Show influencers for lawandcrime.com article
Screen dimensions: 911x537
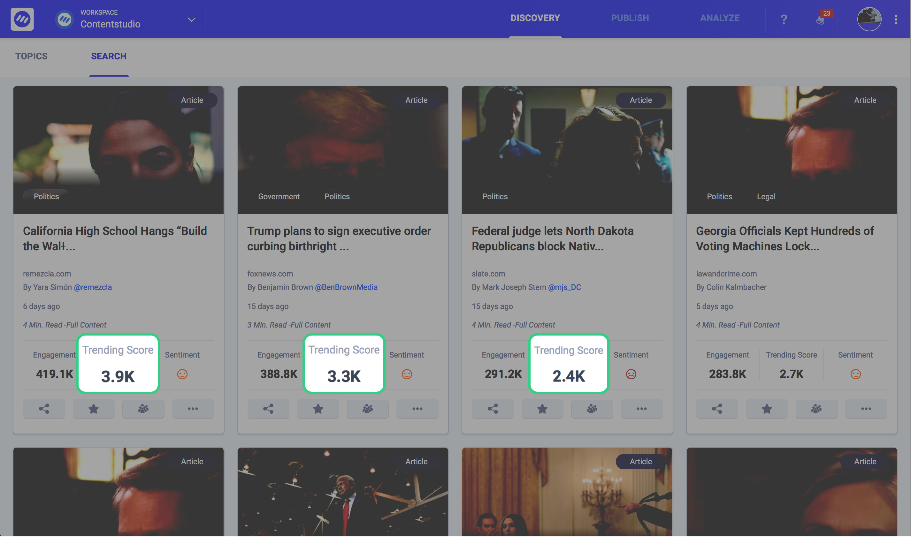click(x=816, y=409)
